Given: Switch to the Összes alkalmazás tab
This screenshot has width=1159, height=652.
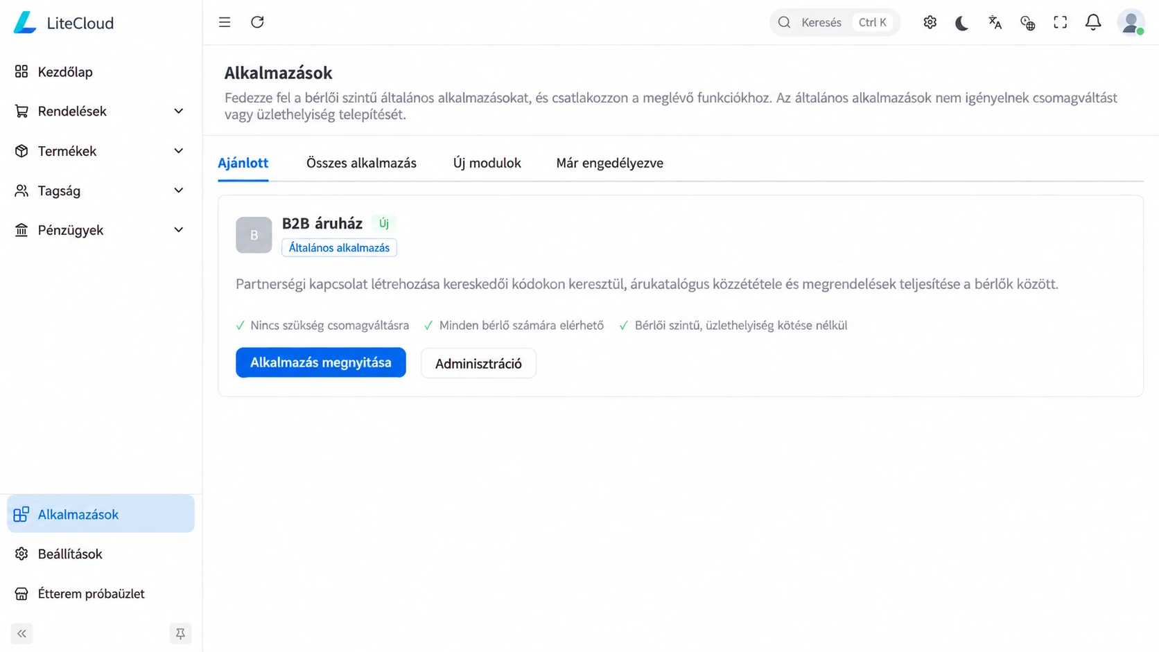Looking at the screenshot, I should click(362, 164).
